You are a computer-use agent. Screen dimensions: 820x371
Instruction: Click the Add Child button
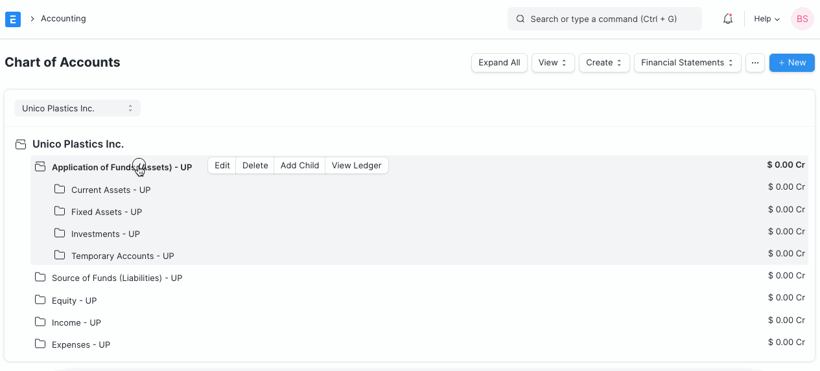299,166
